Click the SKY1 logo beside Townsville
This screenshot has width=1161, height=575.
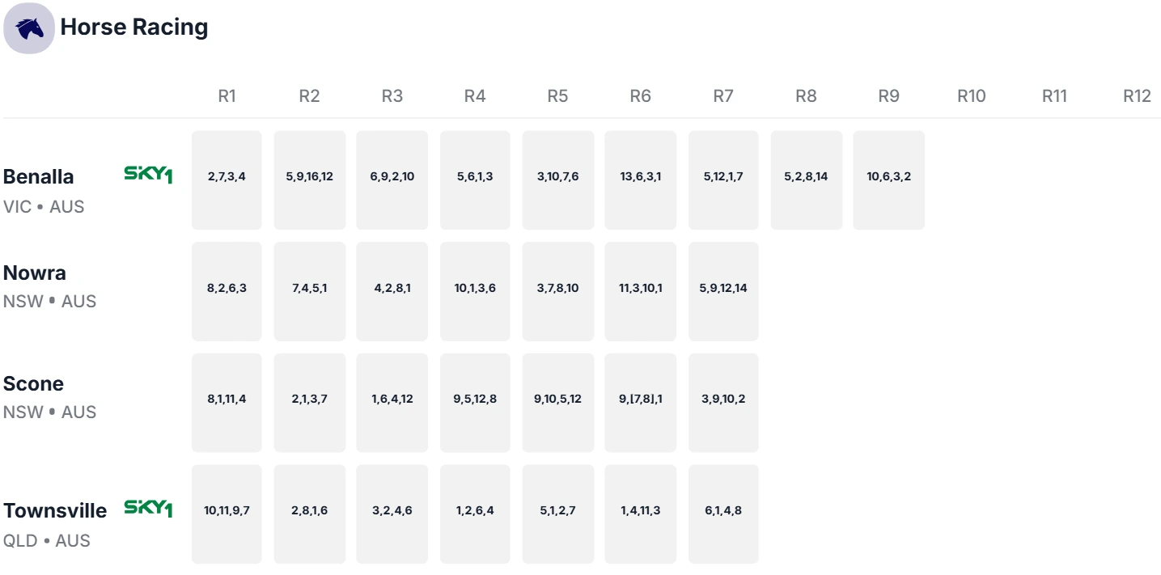click(148, 509)
